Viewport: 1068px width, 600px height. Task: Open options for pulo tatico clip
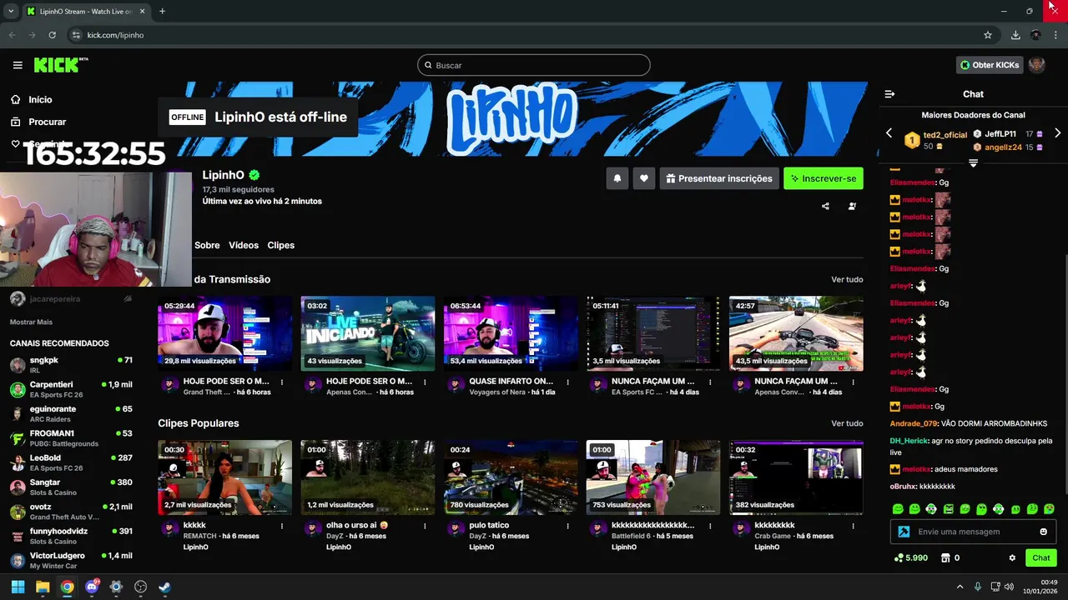tap(567, 526)
